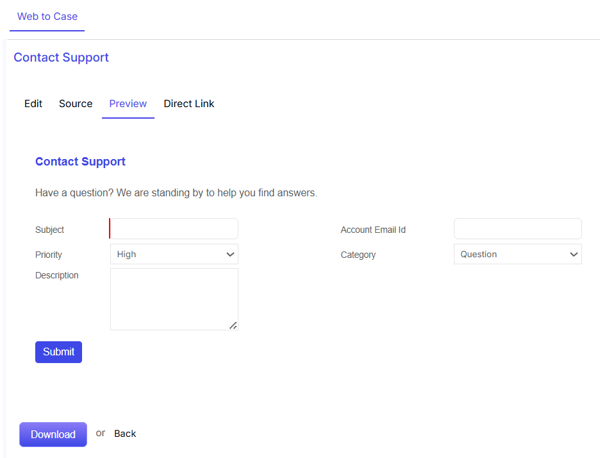
Task: Click the bold Contact Support form heading
Action: click(x=80, y=162)
